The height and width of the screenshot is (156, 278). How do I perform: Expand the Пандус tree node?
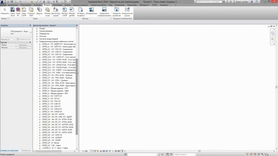point(37,29)
